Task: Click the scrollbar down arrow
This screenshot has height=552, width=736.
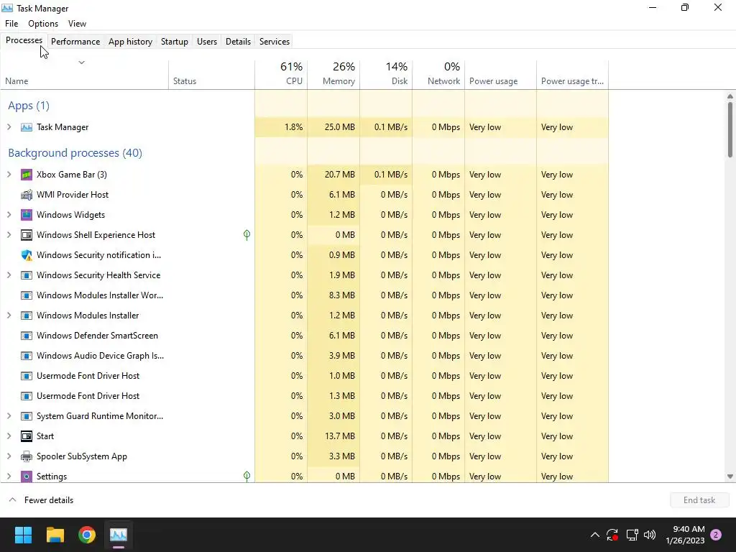Action: tap(730, 477)
